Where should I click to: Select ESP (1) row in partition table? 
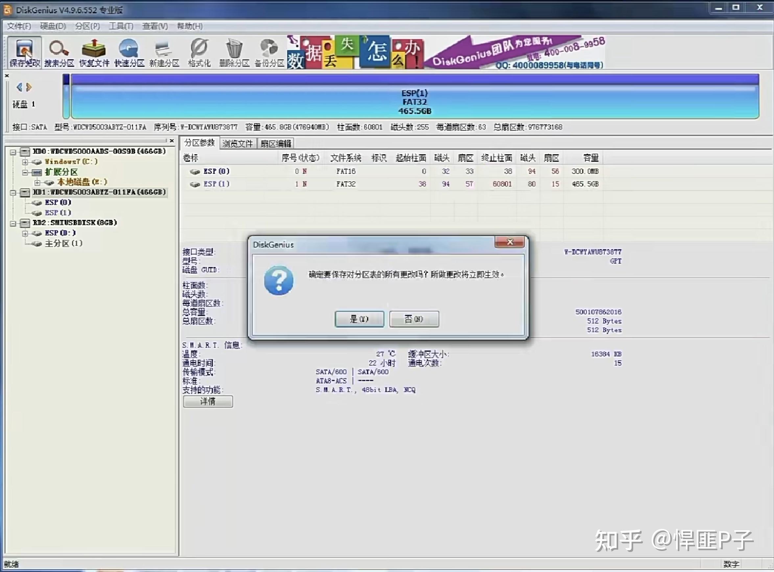pyautogui.click(x=391, y=184)
